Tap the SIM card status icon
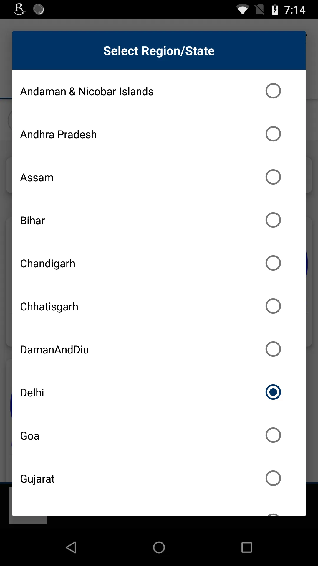318x566 pixels. tap(259, 9)
